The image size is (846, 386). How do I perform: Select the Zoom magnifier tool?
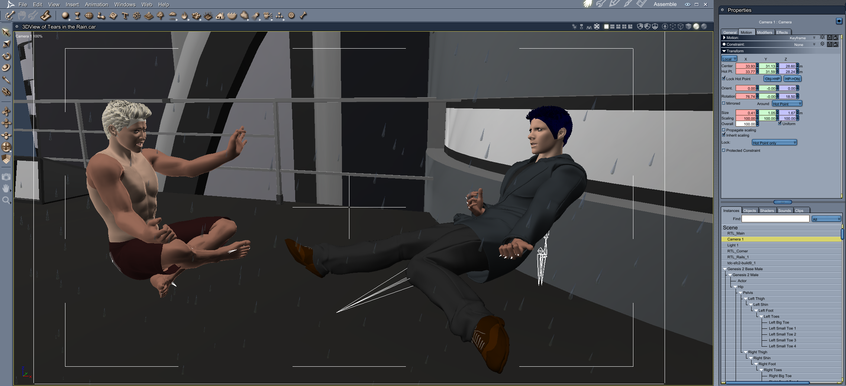click(x=6, y=200)
